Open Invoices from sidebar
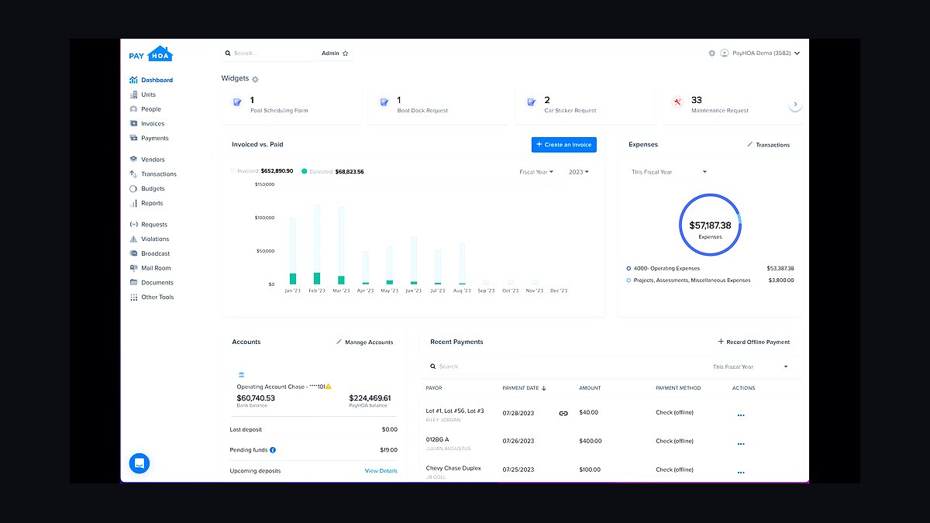 click(x=146, y=123)
